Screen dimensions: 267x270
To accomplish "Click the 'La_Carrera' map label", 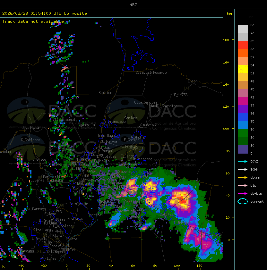I will pos(36,209).
